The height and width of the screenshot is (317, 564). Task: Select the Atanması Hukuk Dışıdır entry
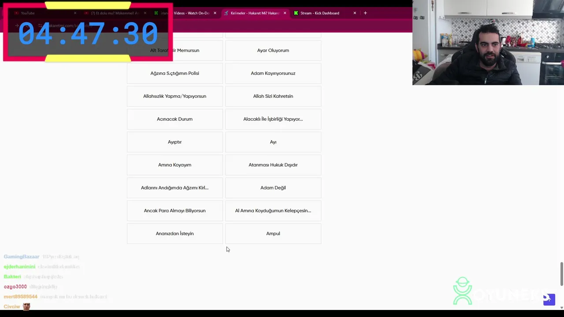273,165
